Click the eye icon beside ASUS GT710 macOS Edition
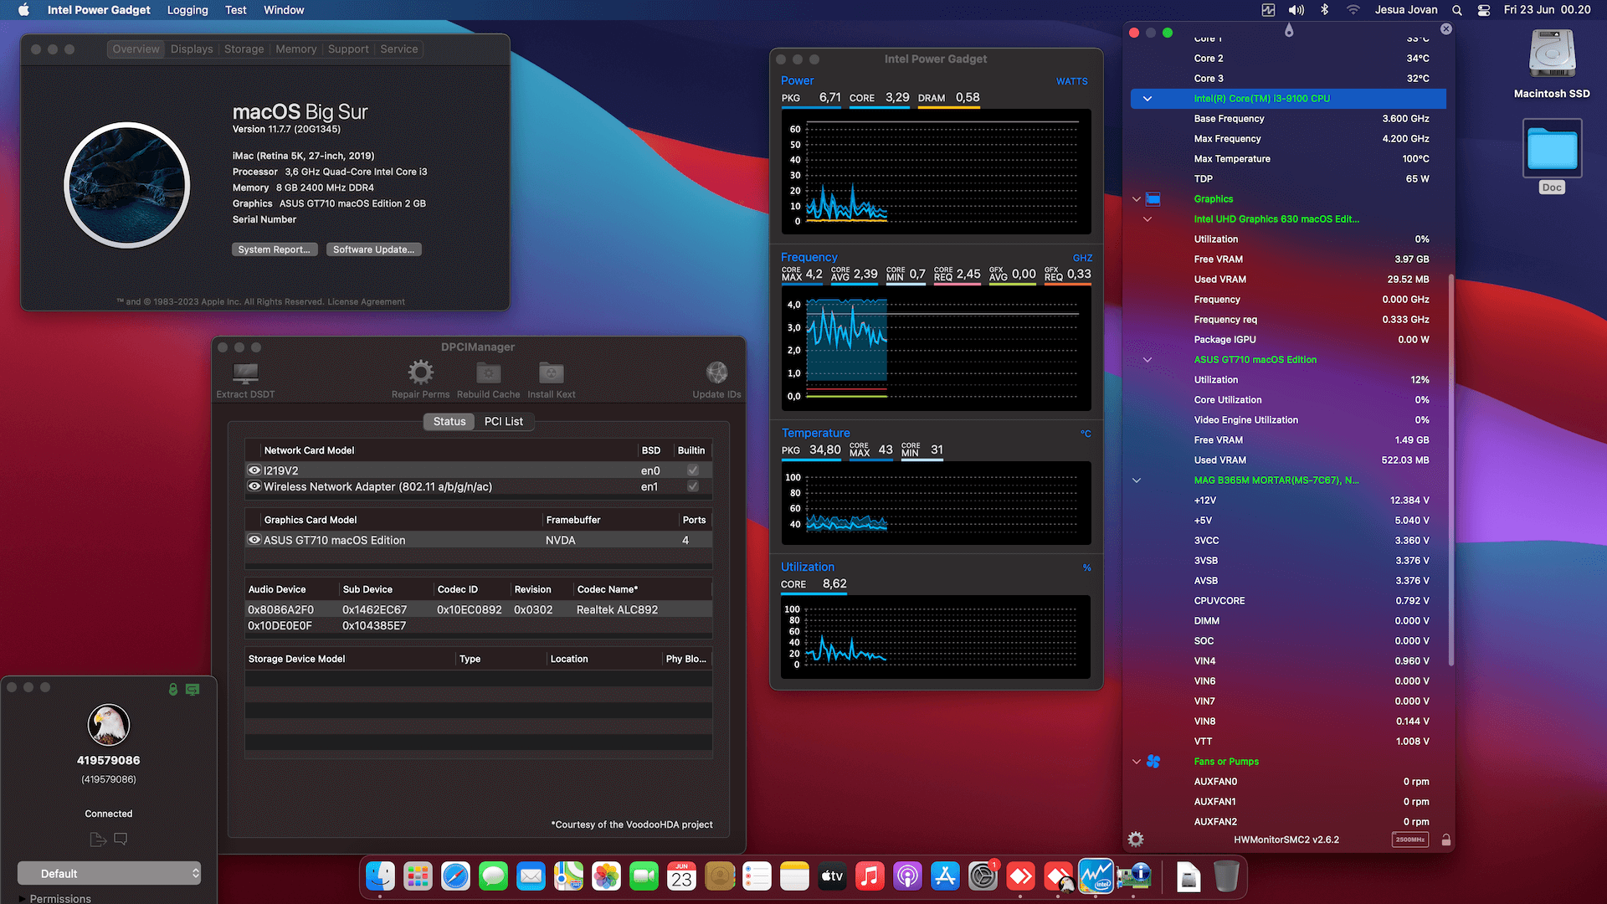 pyautogui.click(x=254, y=540)
